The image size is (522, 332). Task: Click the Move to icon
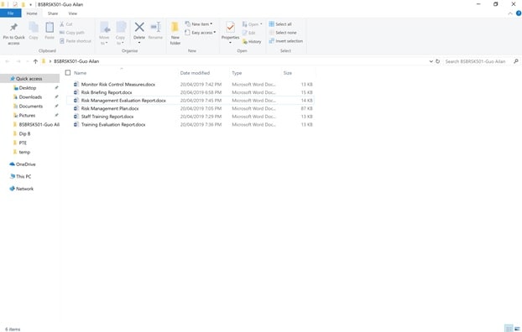[105, 28]
